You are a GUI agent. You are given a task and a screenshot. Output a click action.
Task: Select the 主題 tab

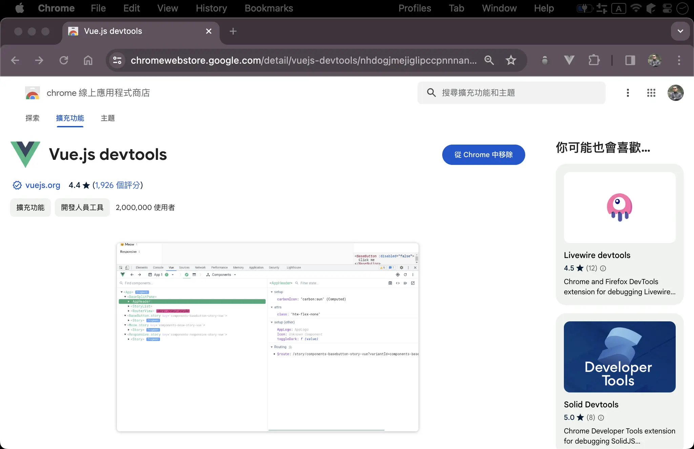click(x=107, y=118)
